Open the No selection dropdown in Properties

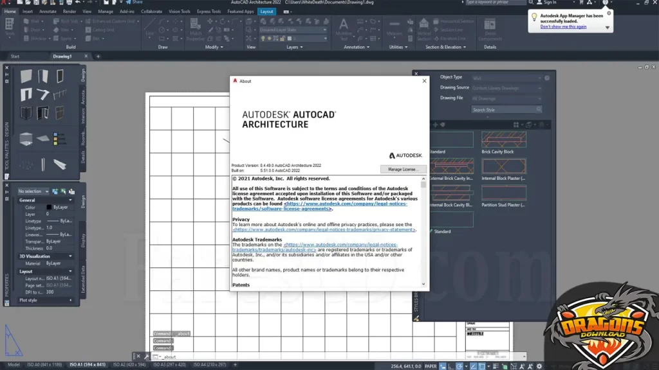click(x=32, y=191)
